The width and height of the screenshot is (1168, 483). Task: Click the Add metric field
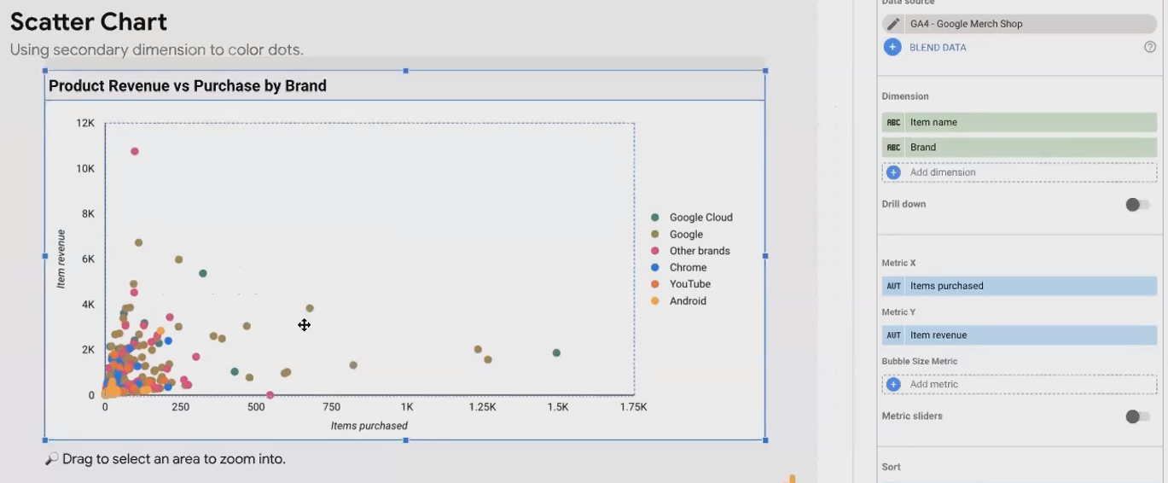click(1020, 385)
